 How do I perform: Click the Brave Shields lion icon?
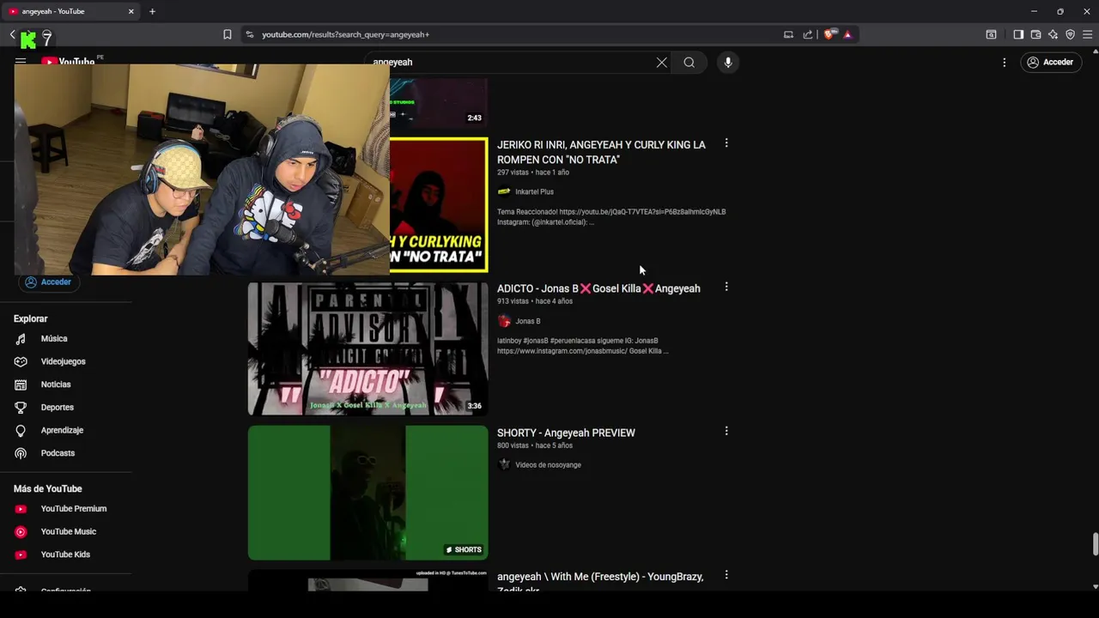tap(829, 34)
